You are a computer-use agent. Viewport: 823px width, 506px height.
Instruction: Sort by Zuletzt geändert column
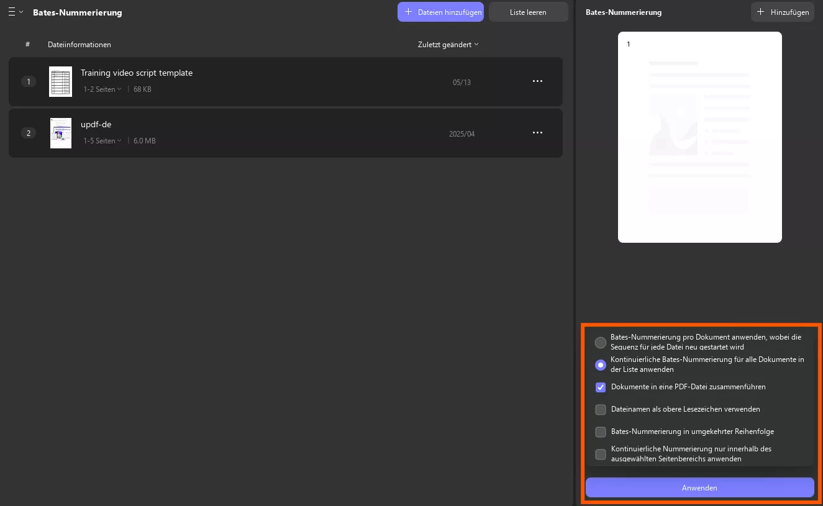click(448, 44)
